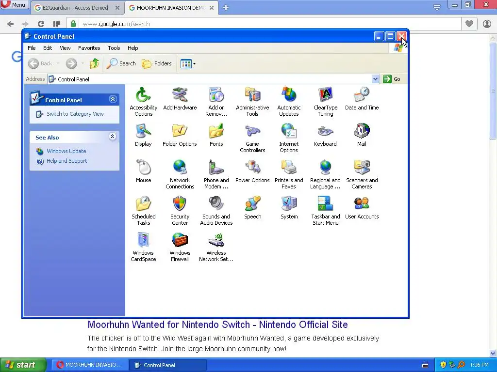Collapse the See Also sidebar section
This screenshot has height=372, width=497.
(x=112, y=137)
